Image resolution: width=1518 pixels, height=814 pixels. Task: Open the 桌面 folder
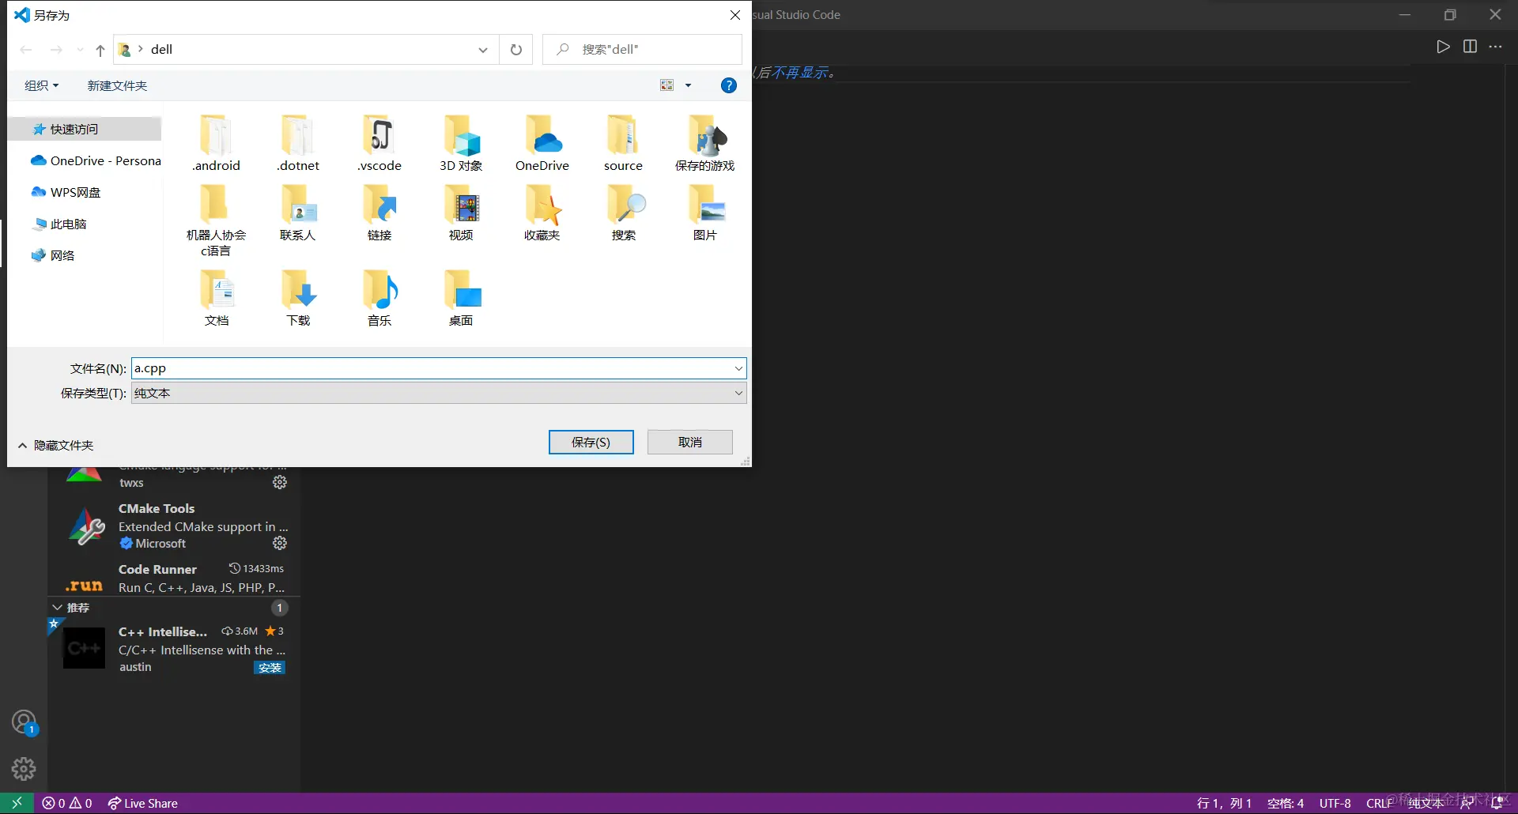coord(461,298)
